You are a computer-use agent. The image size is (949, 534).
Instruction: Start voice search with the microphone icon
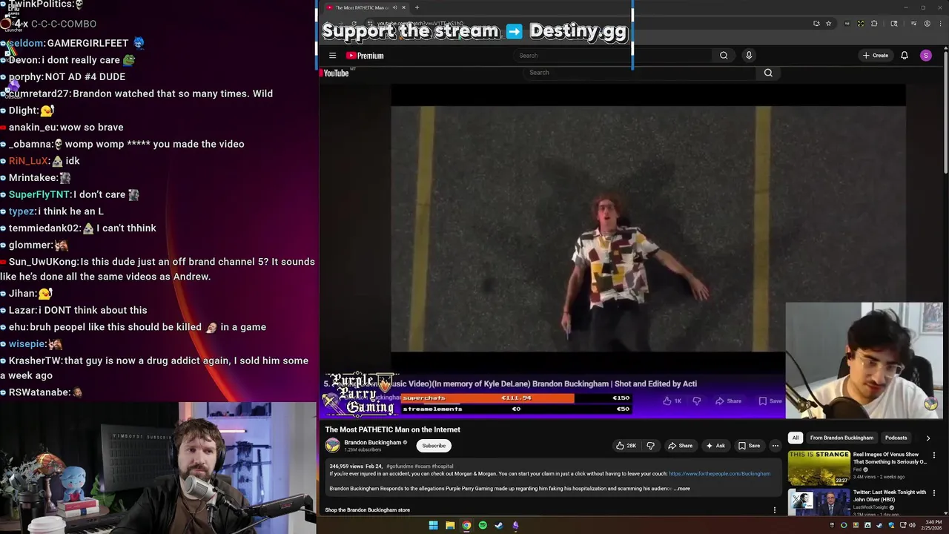pyautogui.click(x=749, y=56)
